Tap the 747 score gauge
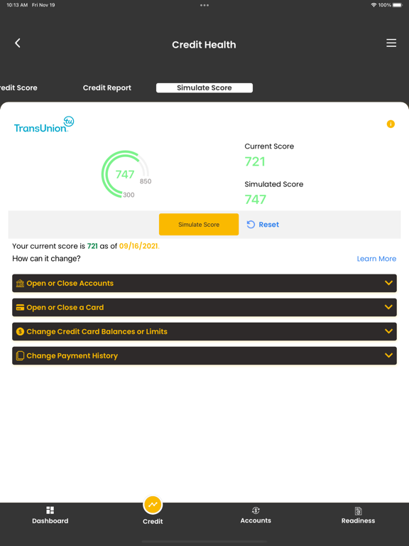 [x=125, y=174]
